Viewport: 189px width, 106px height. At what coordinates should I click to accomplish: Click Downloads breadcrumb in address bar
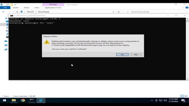click(44, 12)
